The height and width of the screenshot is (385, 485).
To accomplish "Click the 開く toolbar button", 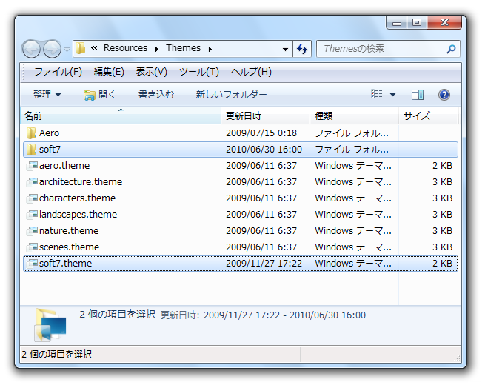I will pos(99,95).
